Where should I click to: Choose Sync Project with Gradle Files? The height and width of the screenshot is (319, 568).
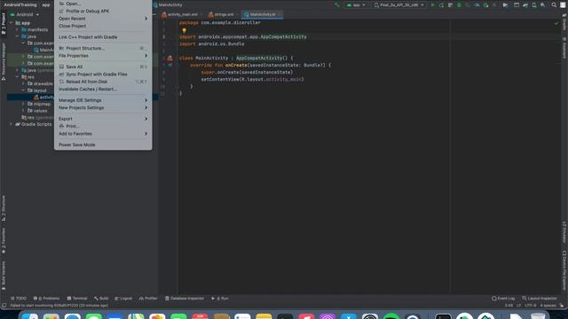coord(103,74)
